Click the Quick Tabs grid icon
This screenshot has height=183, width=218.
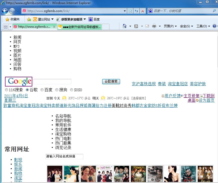pyautogui.click(x=6, y=27)
